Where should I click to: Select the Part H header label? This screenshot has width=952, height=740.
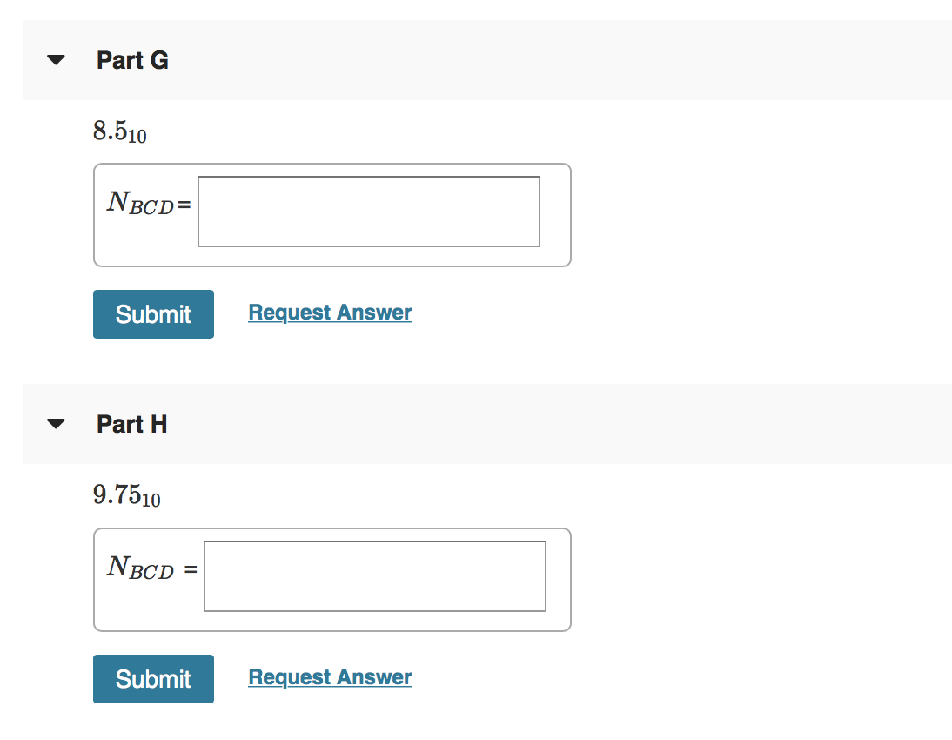tap(132, 424)
